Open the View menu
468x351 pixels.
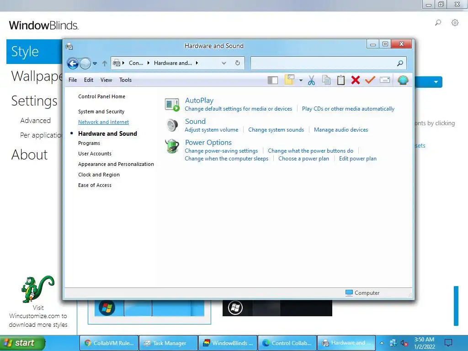pos(106,80)
